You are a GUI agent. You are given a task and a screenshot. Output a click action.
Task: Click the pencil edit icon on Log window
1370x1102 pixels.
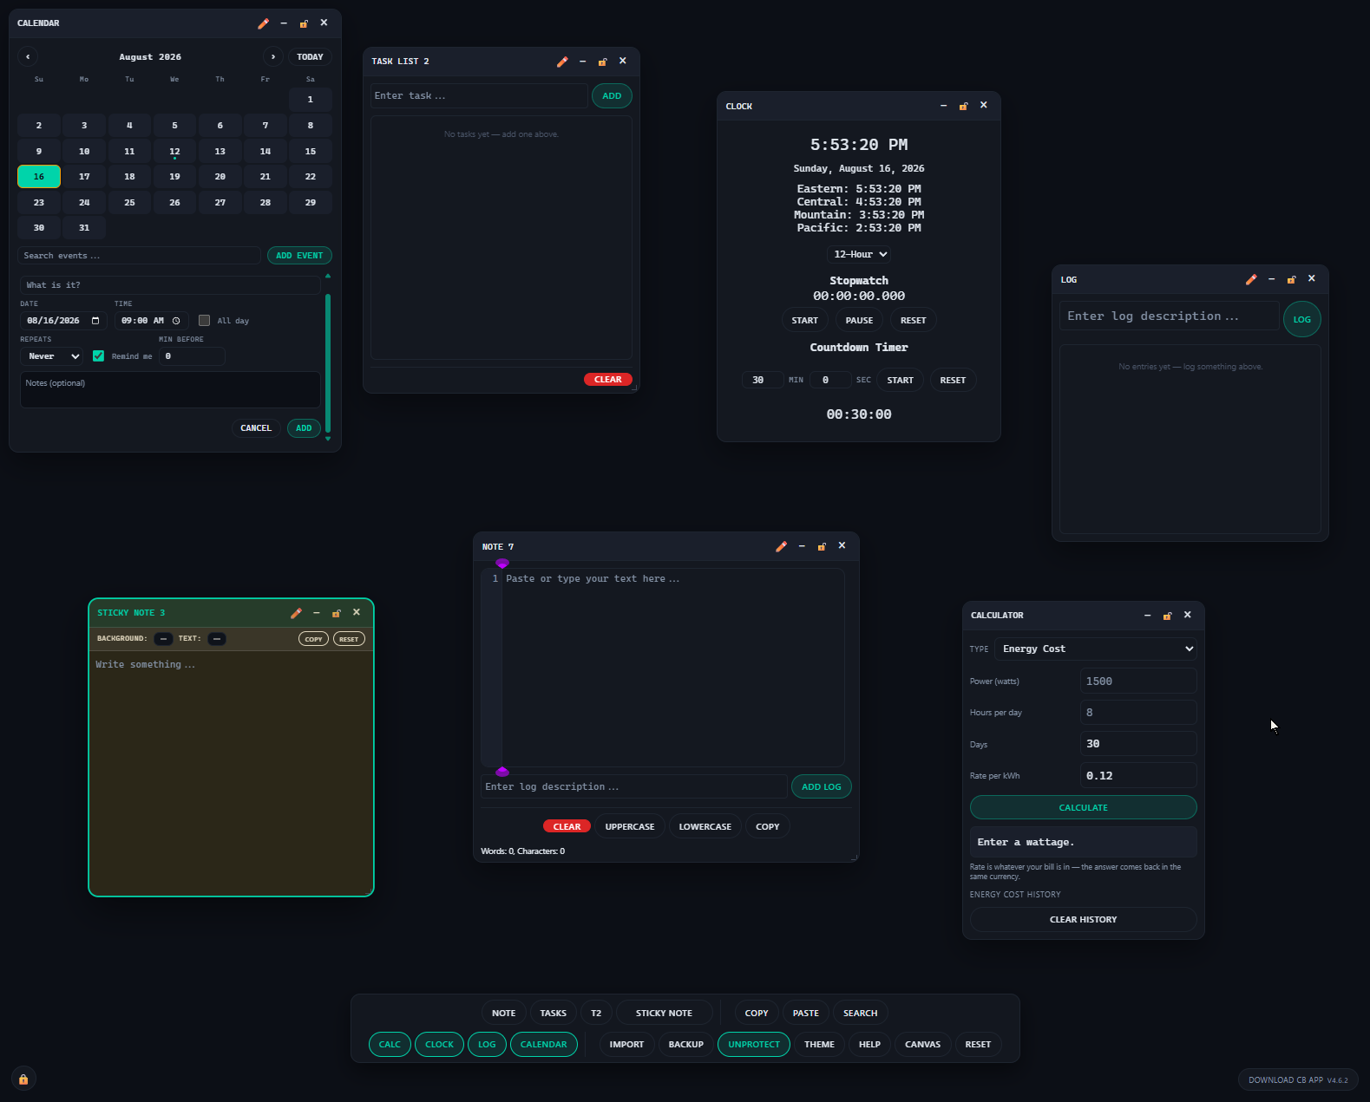[x=1251, y=279]
